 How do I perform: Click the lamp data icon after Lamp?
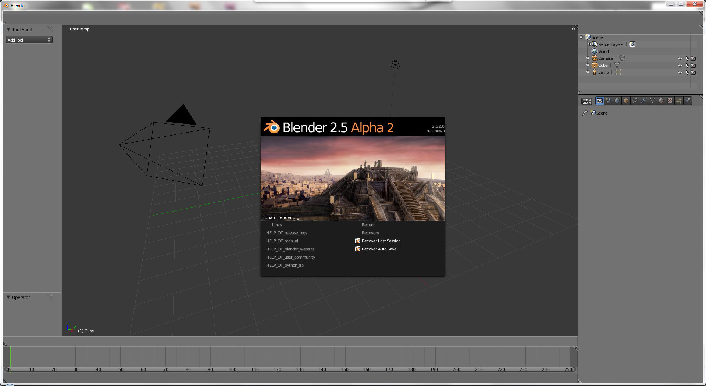pyautogui.click(x=618, y=72)
